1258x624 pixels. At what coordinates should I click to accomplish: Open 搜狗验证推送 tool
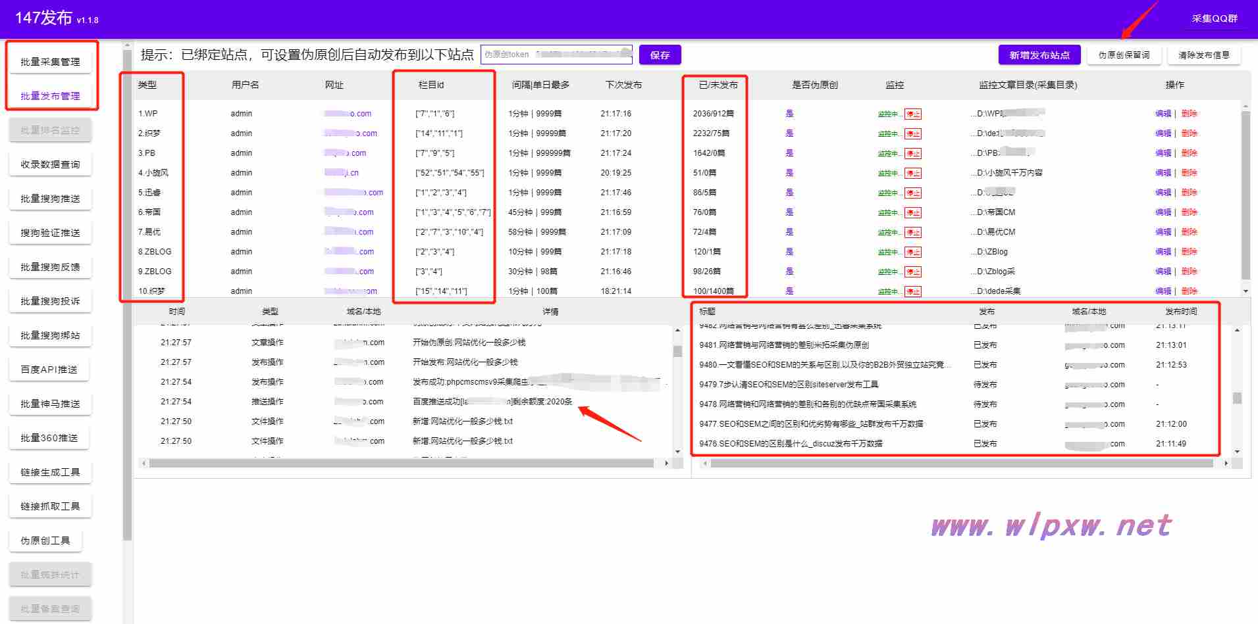[x=50, y=233]
